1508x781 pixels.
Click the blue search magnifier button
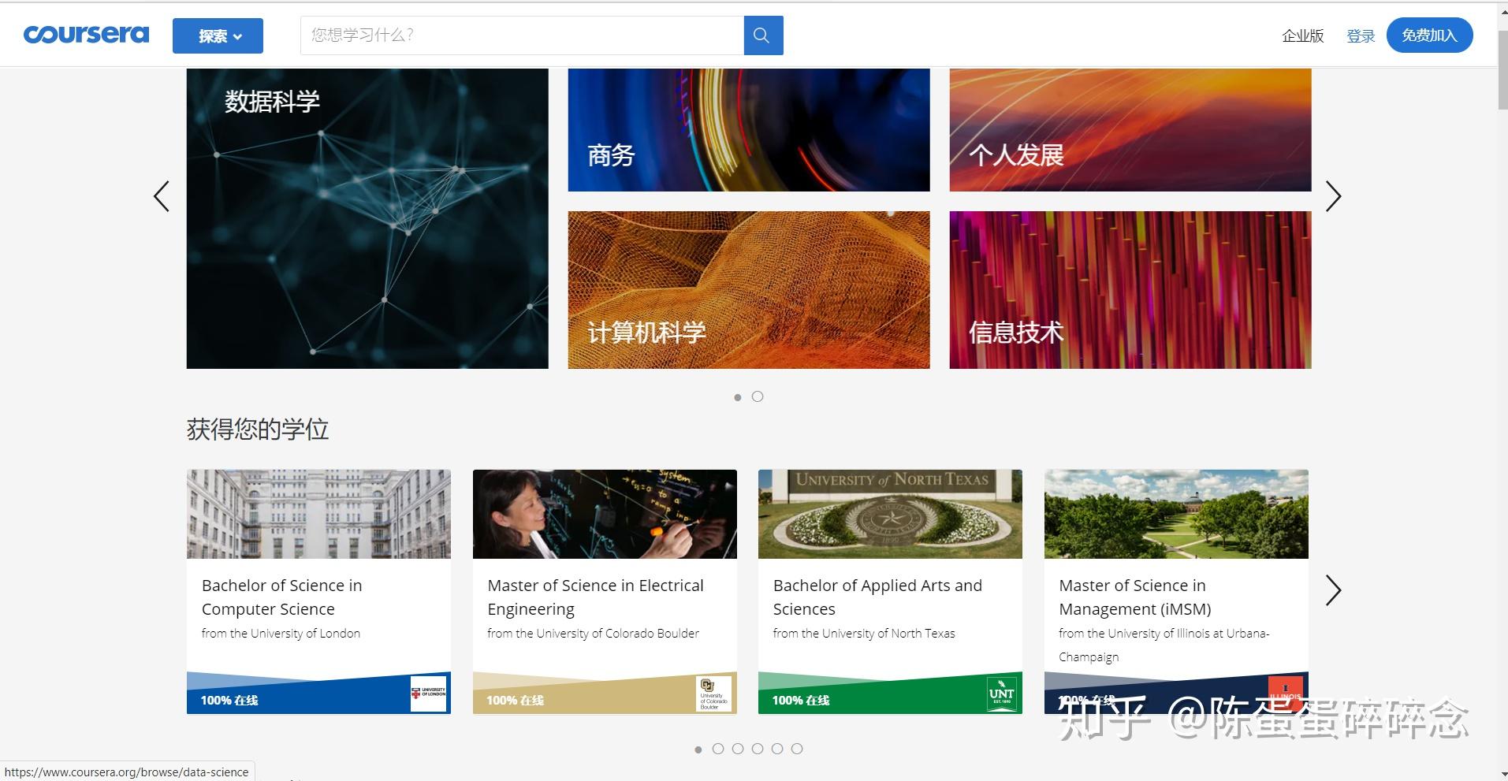763,35
